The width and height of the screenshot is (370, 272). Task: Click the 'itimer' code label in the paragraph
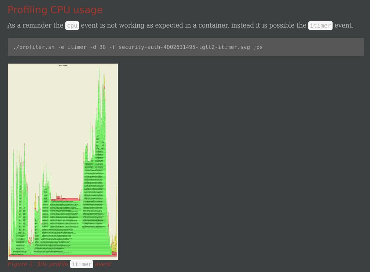pyautogui.click(x=320, y=25)
